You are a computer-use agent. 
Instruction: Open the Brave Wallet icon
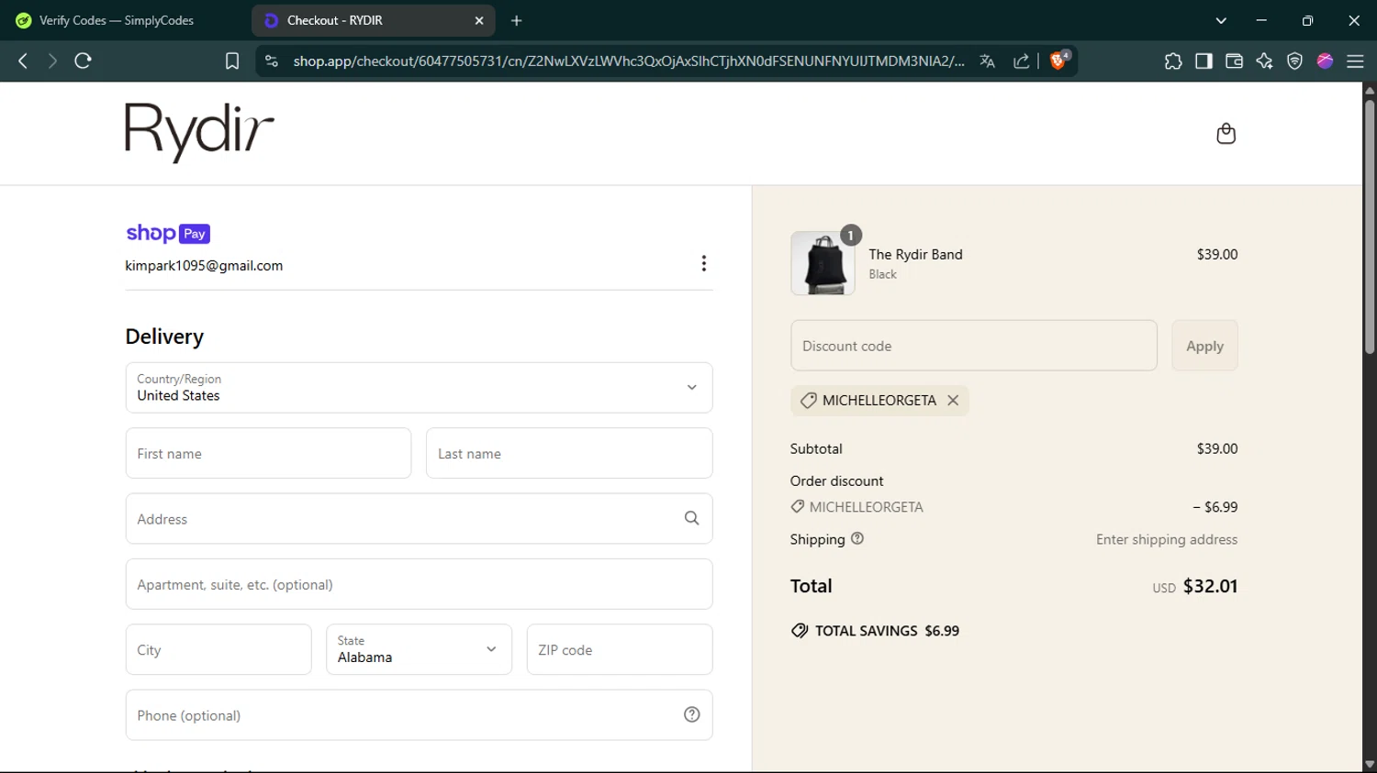pos(1234,61)
